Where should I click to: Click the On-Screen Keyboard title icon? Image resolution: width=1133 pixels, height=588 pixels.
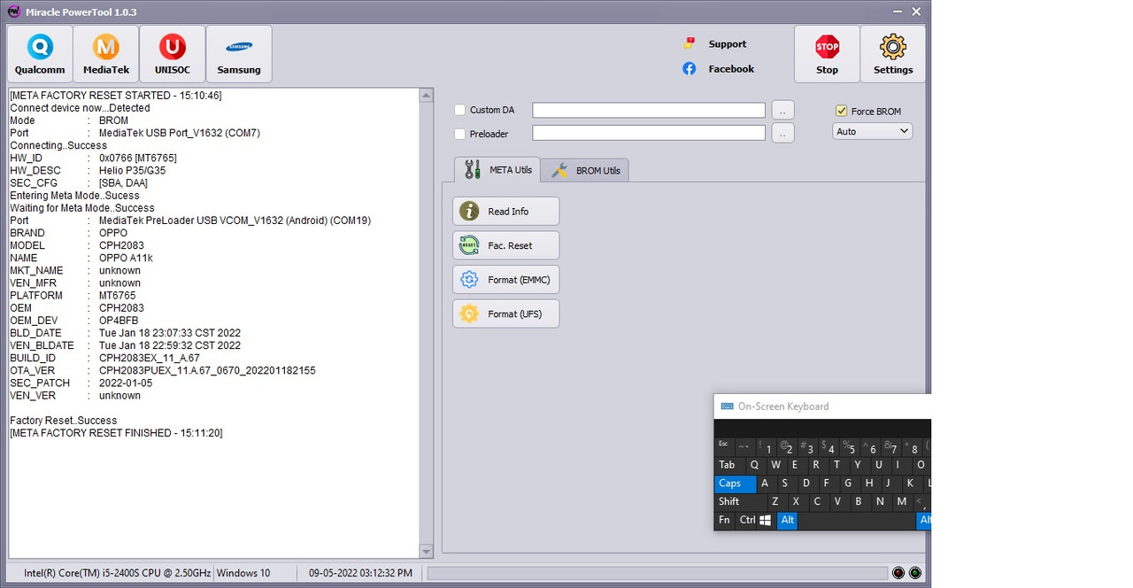(727, 406)
